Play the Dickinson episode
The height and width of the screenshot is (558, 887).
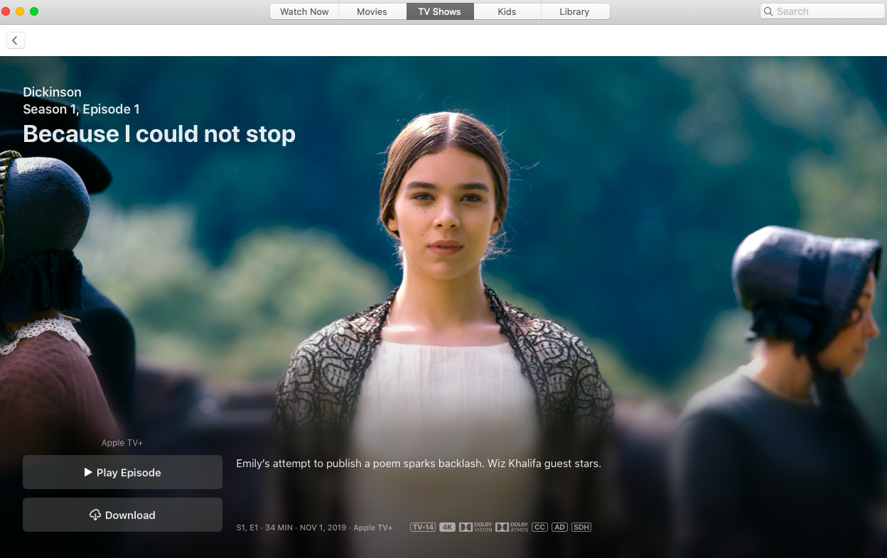coord(122,472)
